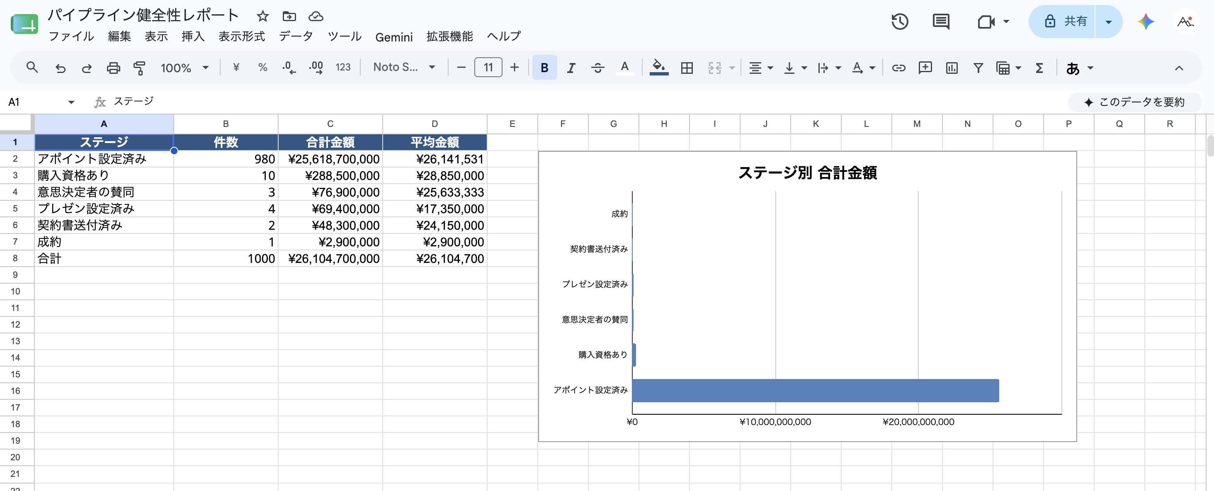Viewport: 1214px width, 491px height.
Task: Click the redo arrow icon
Action: [87, 68]
